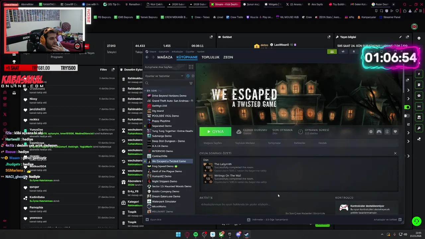Go forward with the Steam forward arrow
This screenshot has width=425, height=239.
[x=153, y=57]
